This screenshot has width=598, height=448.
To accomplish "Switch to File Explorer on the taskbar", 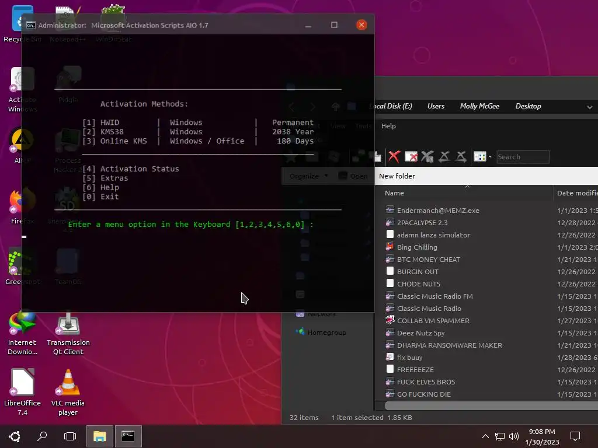I will pyautogui.click(x=99, y=436).
